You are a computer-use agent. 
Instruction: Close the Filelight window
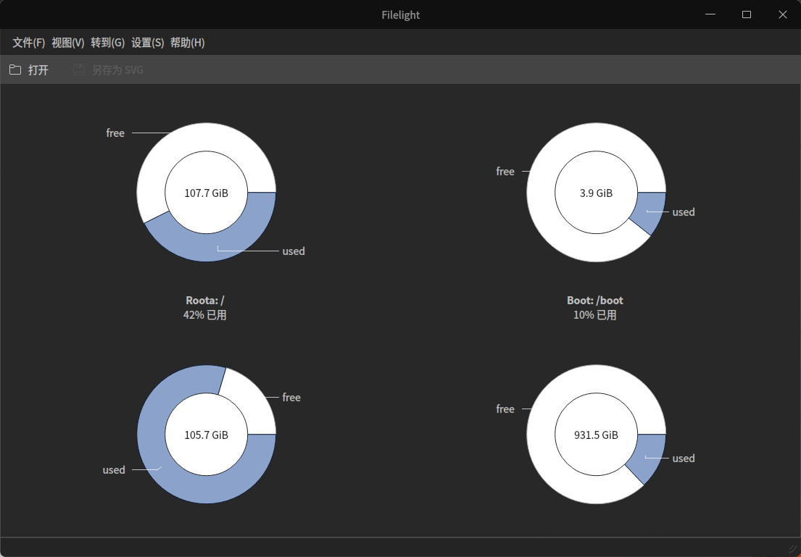pyautogui.click(x=783, y=14)
